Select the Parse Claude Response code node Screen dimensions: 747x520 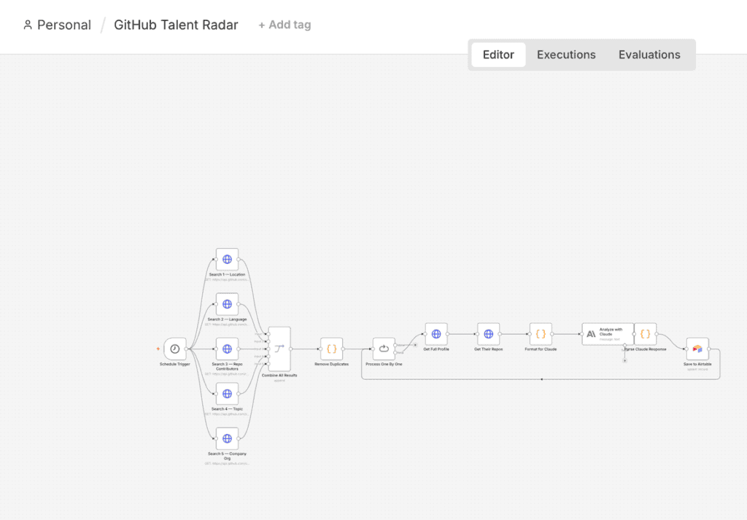(646, 334)
